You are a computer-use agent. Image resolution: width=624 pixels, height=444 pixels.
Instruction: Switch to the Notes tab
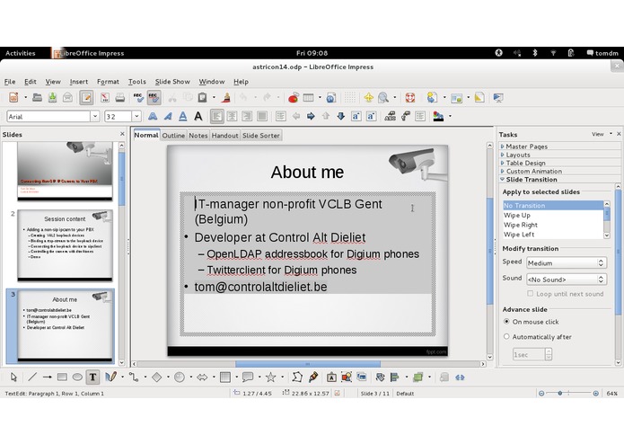(x=198, y=136)
